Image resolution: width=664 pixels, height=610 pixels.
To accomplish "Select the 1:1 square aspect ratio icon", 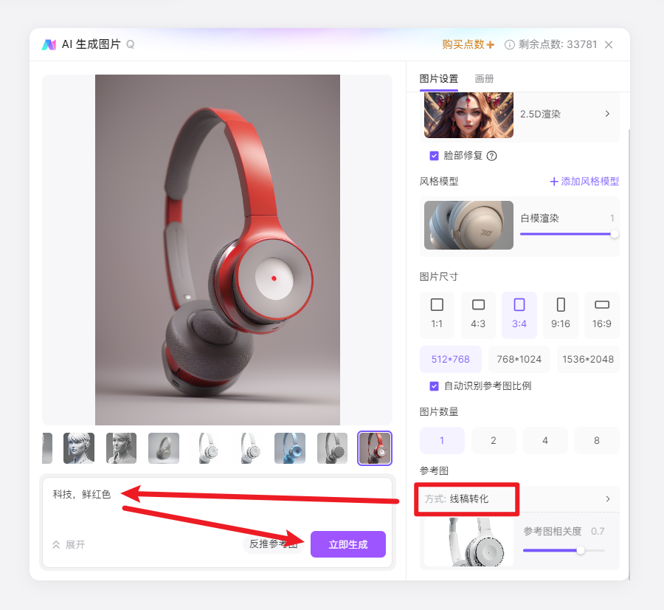I will 437,305.
